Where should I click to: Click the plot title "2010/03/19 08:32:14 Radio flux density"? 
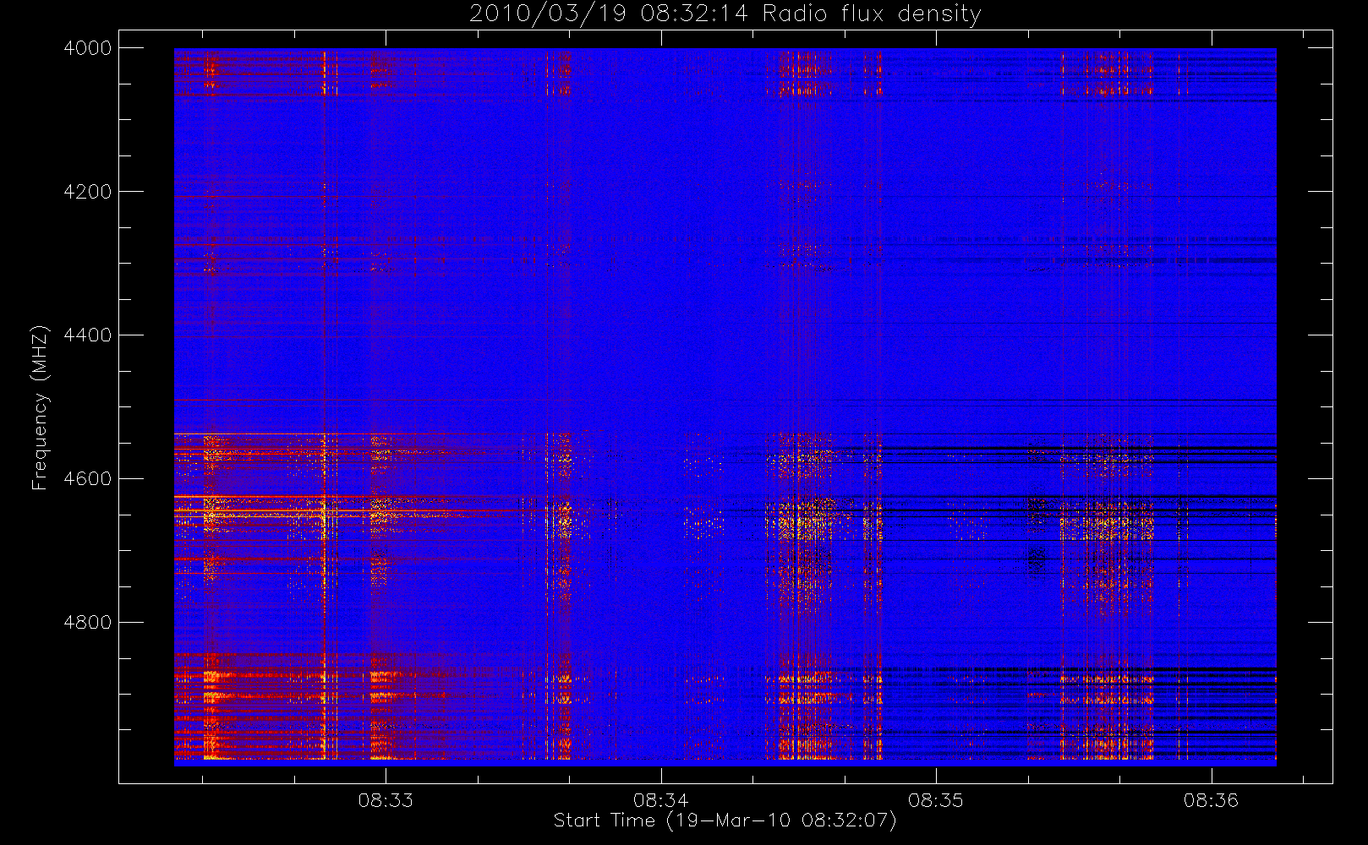725,14
